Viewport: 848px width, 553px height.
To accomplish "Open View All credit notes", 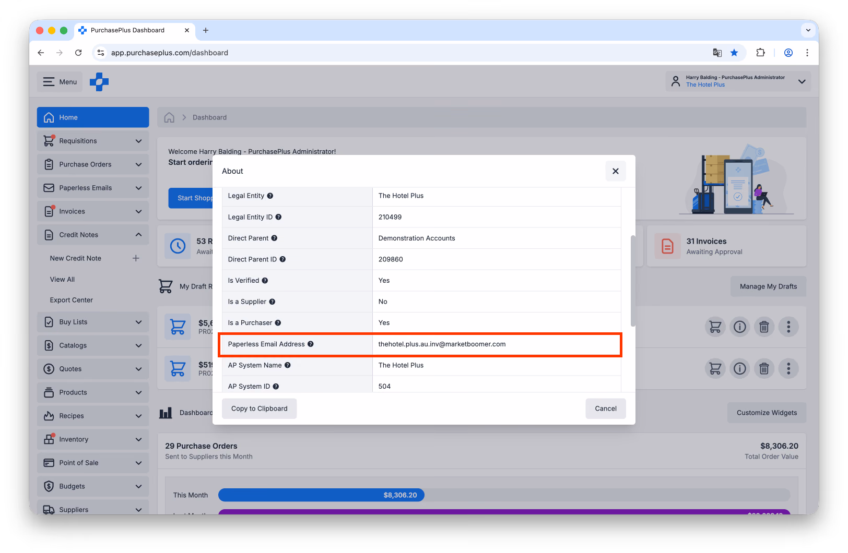I will [x=62, y=280].
